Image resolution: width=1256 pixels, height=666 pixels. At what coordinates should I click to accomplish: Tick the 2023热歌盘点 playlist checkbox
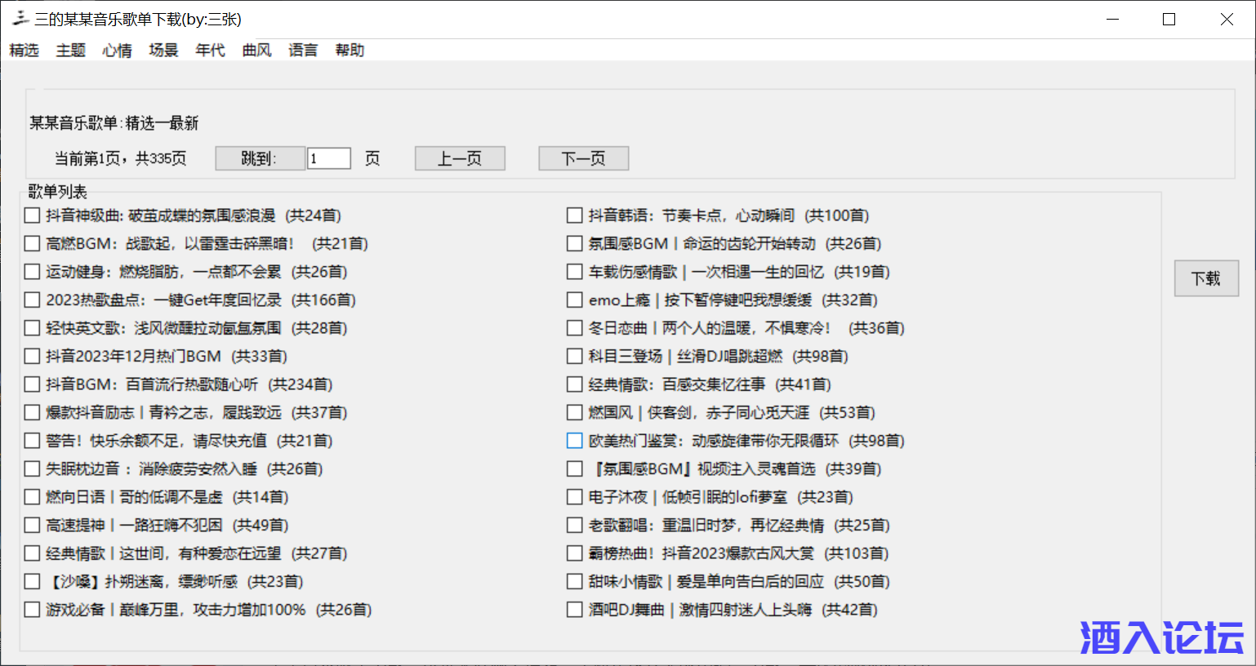click(x=33, y=300)
